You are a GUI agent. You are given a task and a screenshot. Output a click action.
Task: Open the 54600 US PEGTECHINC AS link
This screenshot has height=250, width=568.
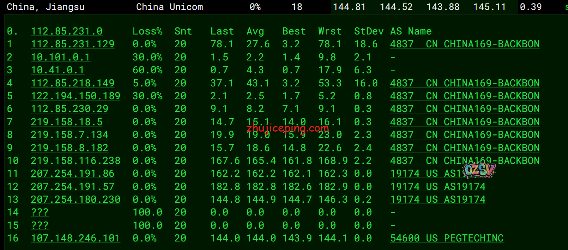[447, 238]
